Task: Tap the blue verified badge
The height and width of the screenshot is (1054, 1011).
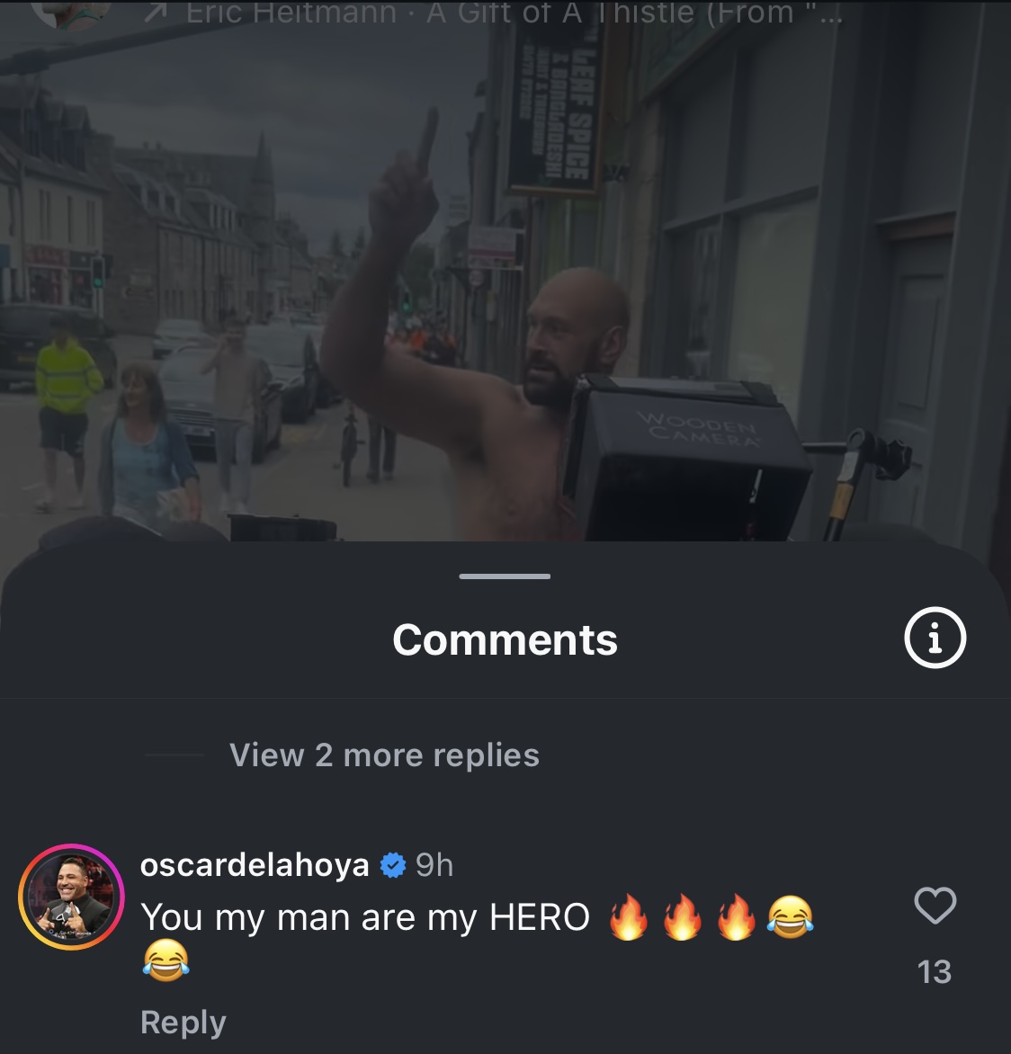Action: [x=392, y=865]
